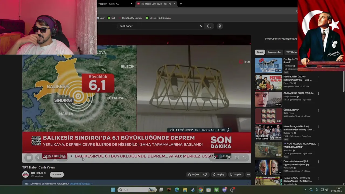Viewport: 345px width, 194px height.
Task: Open Steam from the taskbar
Action: pyautogui.click(x=192, y=190)
